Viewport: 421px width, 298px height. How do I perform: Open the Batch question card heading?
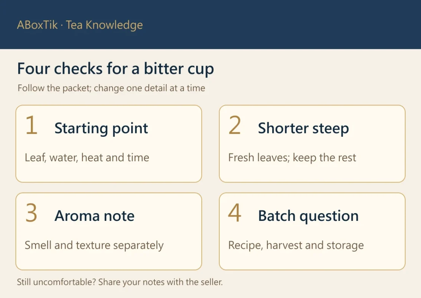(x=308, y=216)
